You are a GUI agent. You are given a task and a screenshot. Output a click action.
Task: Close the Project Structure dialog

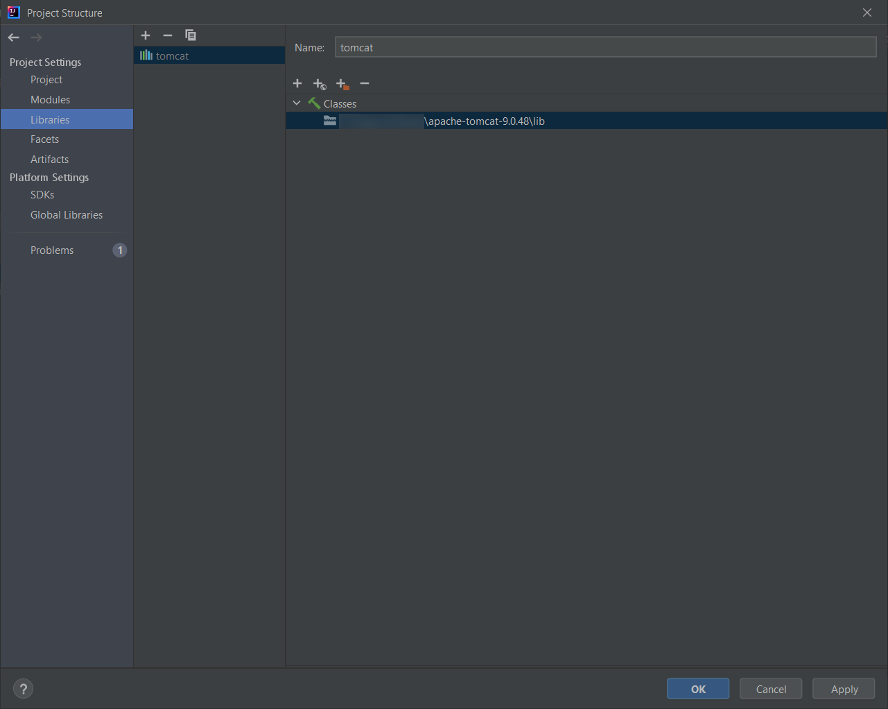867,12
